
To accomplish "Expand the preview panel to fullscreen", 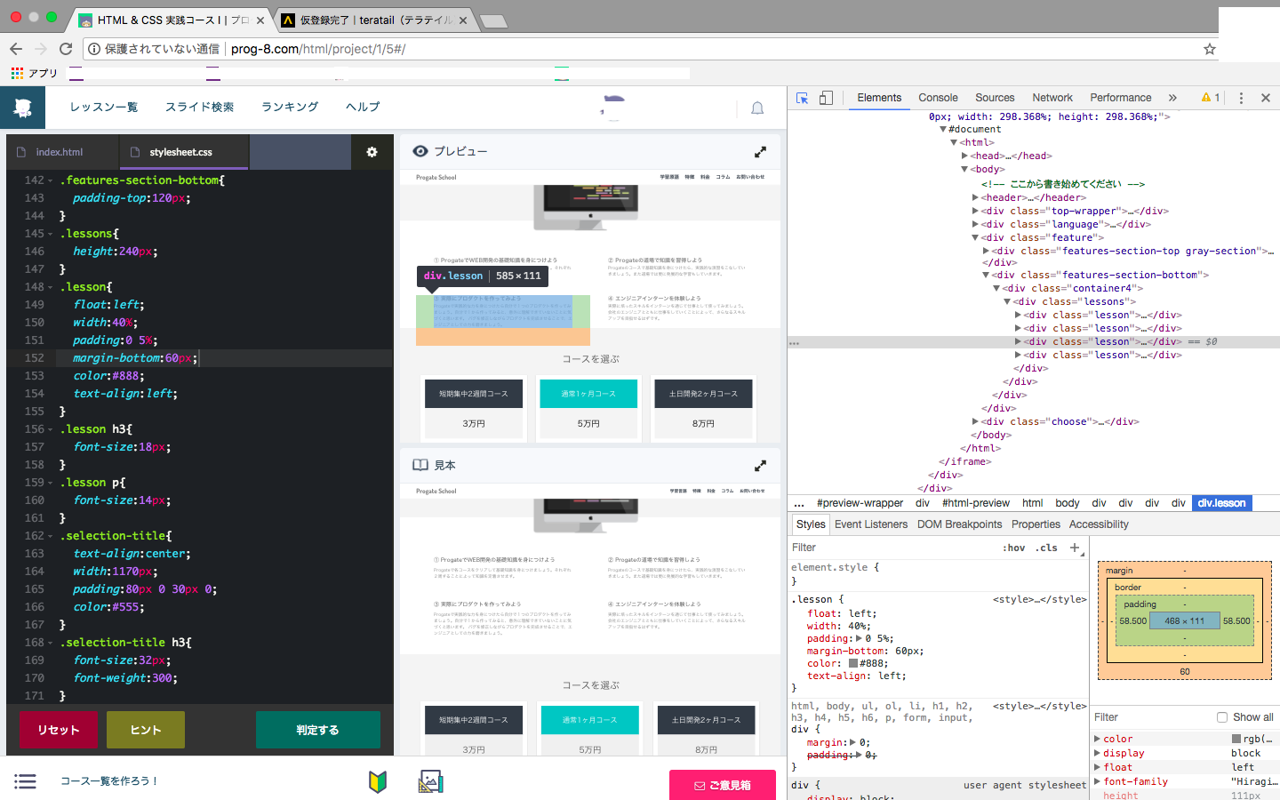I will tap(760, 152).
